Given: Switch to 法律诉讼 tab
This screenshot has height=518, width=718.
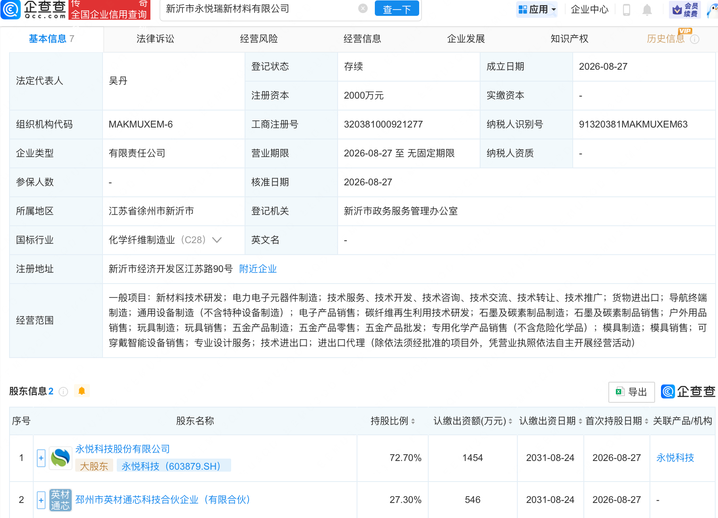Looking at the screenshot, I should coord(155,39).
